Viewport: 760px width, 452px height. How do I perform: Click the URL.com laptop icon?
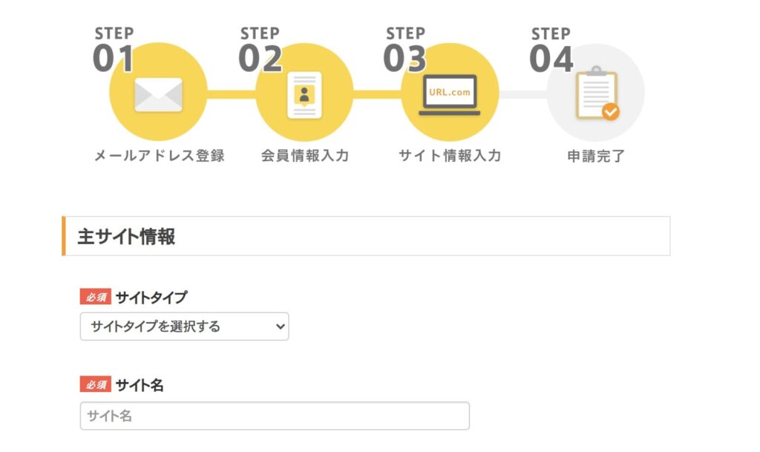pyautogui.click(x=449, y=95)
